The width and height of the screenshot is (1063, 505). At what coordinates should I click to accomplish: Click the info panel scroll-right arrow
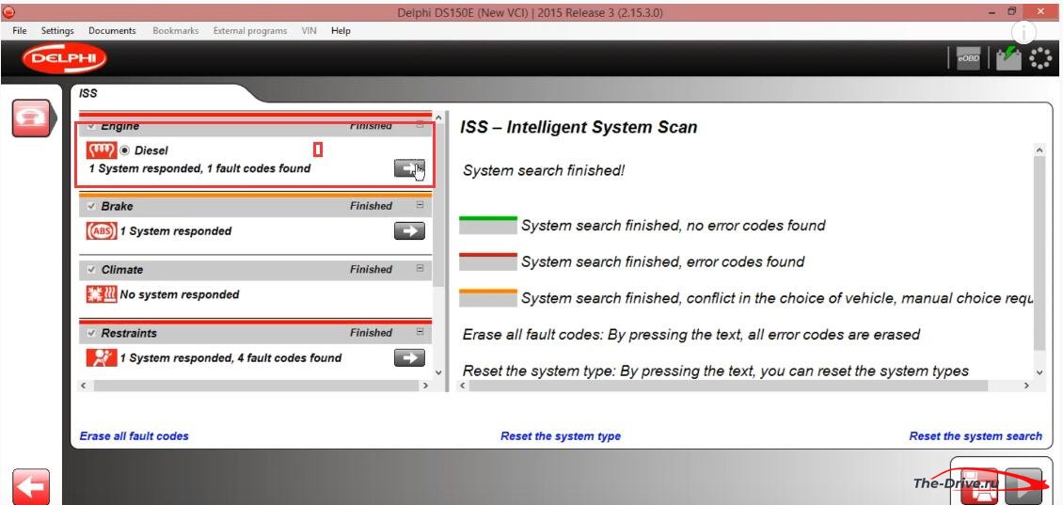click(x=1025, y=385)
